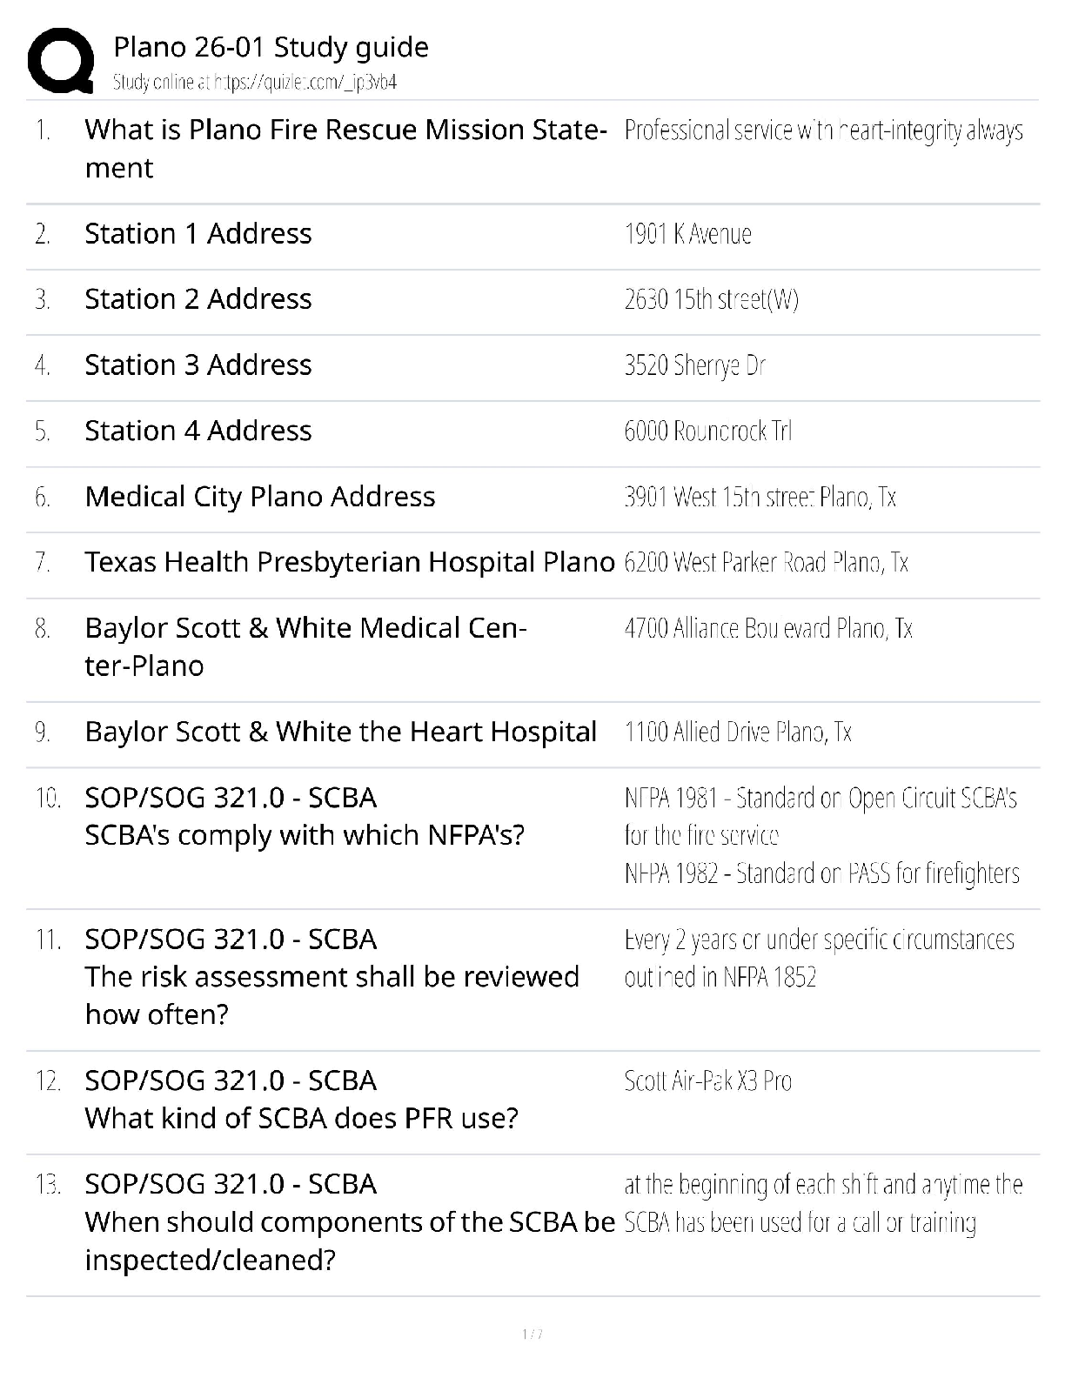Click Texas Health Presbyterian Hospital Plano term

coord(349,562)
